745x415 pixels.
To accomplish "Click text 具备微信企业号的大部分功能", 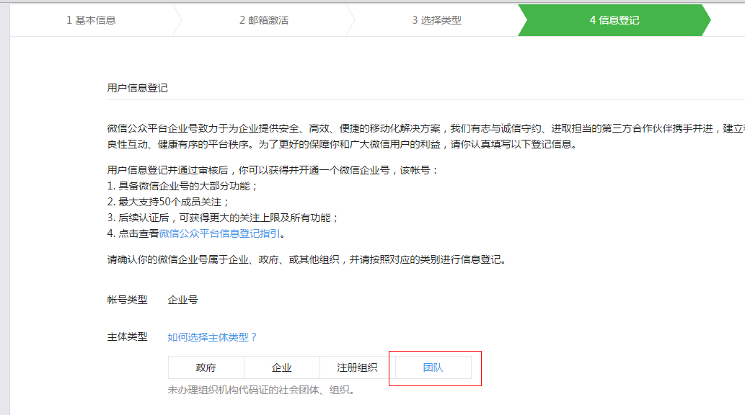I will (184, 186).
